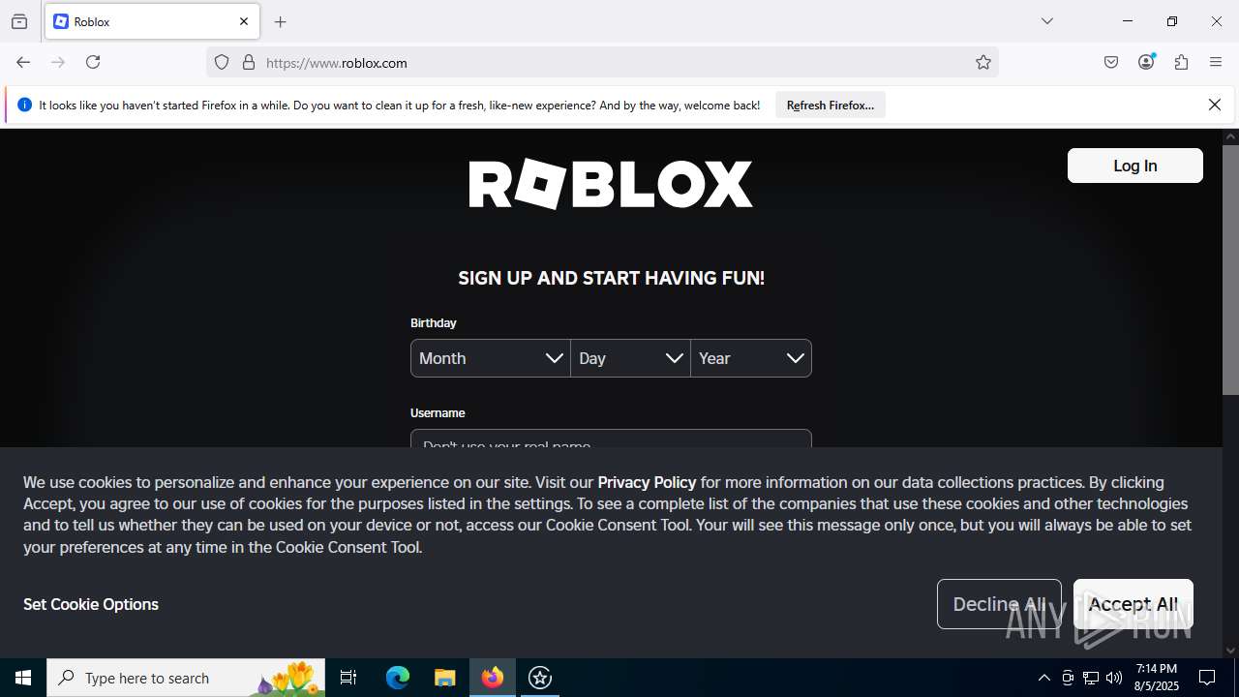The image size is (1239, 697).
Task: Click the taskbar clock showing 7:14 PM
Action: [1157, 678]
